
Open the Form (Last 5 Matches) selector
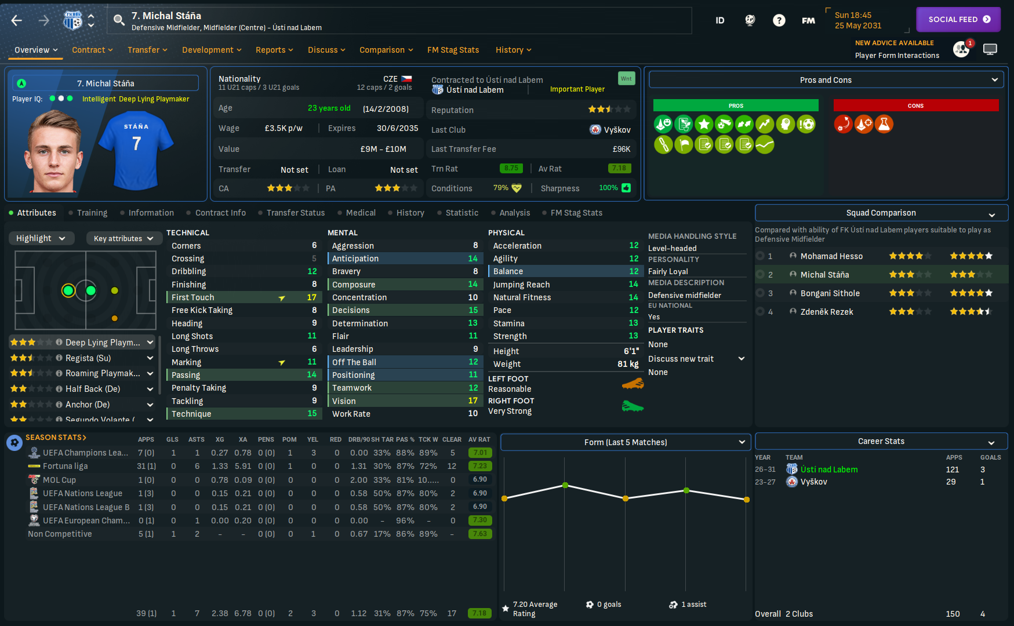click(x=626, y=442)
